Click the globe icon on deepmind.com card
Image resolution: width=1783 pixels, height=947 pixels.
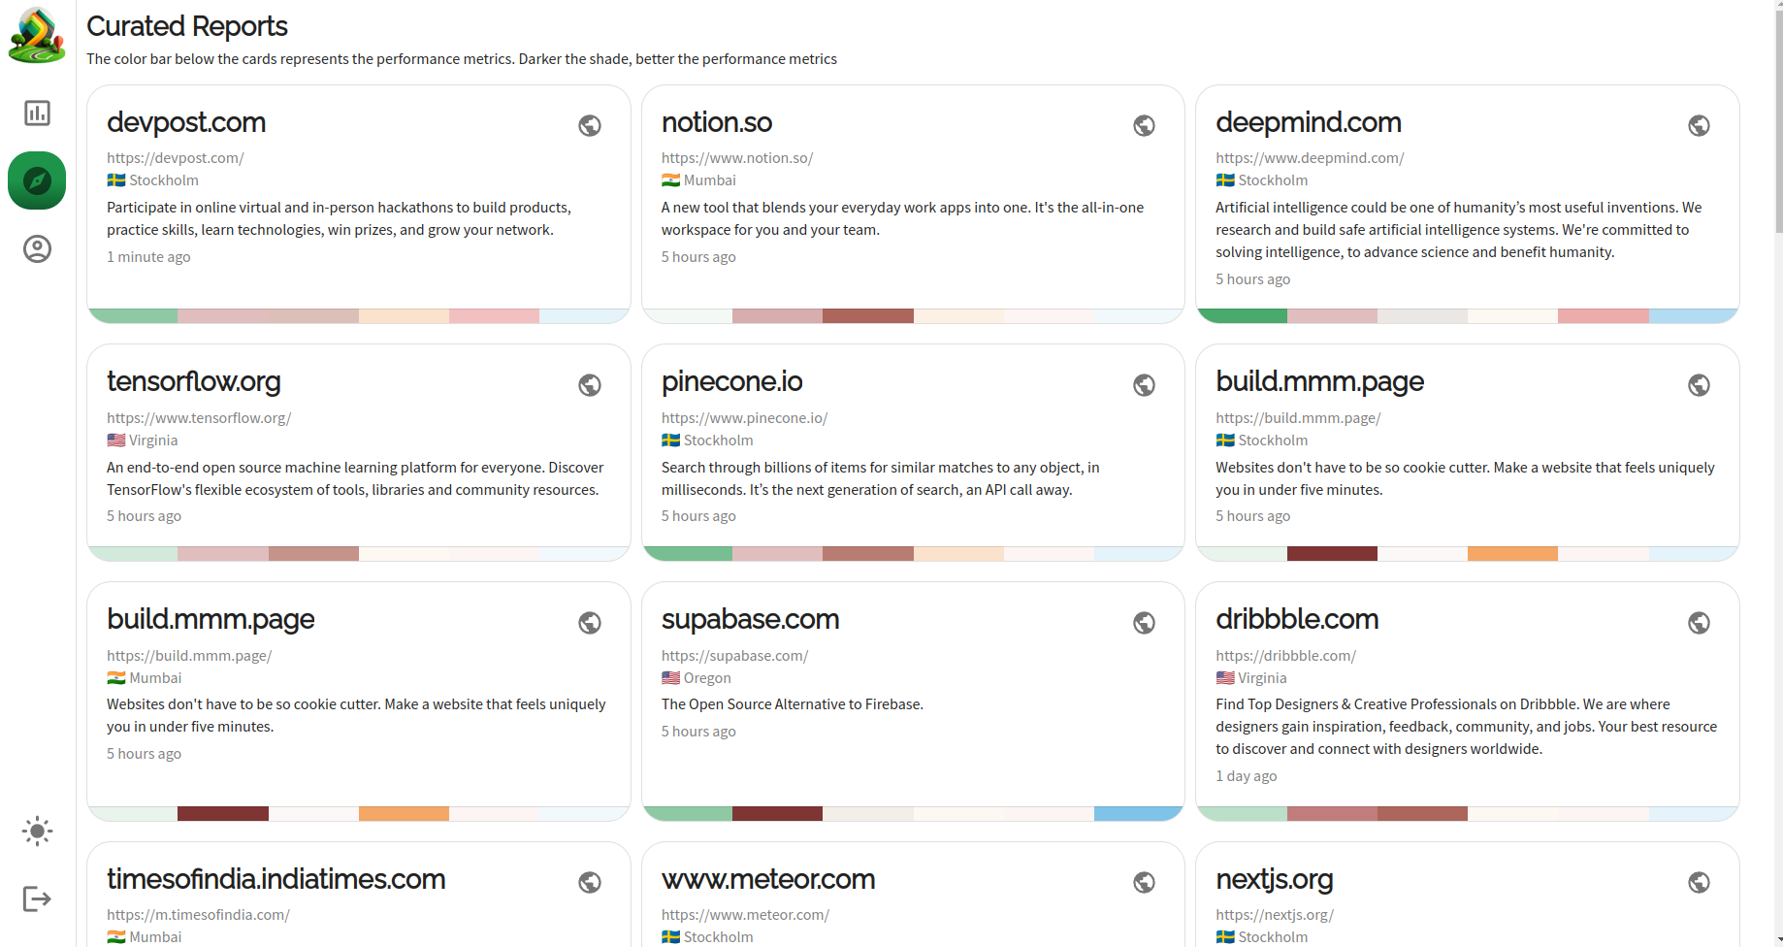coord(1699,125)
